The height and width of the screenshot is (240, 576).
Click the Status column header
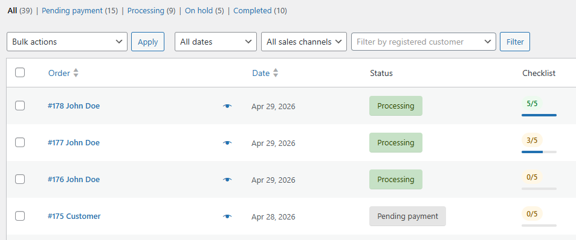(381, 73)
